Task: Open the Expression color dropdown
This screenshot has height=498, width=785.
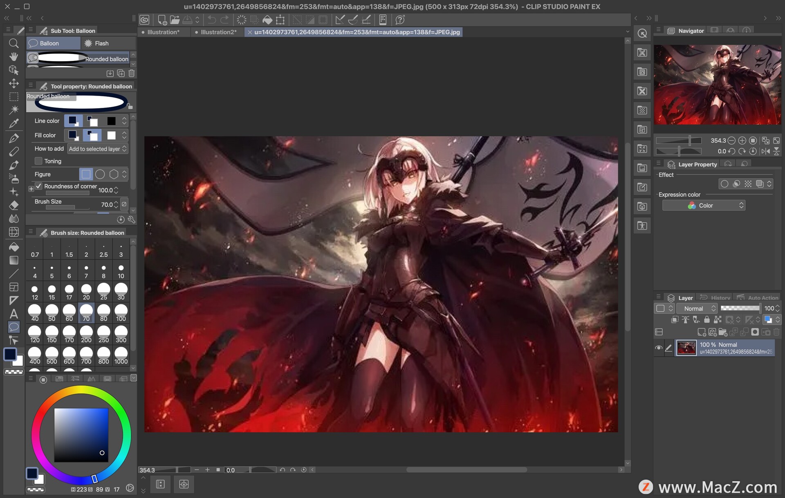Action: coord(704,205)
